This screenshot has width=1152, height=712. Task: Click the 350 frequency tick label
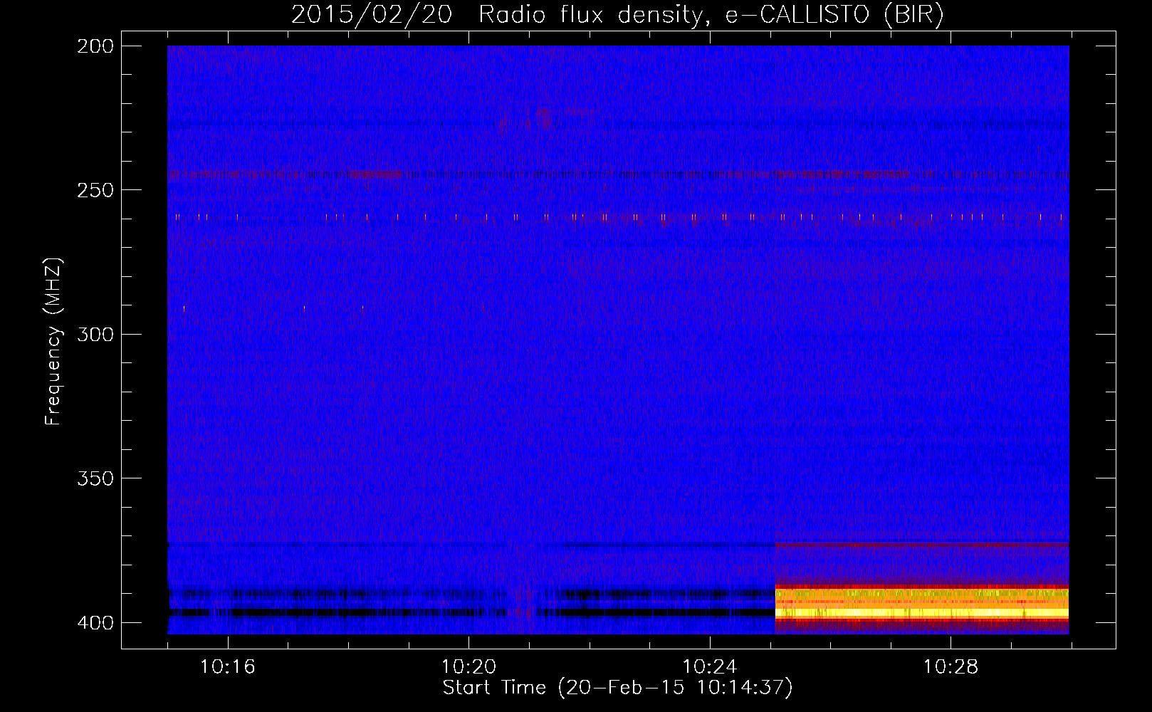95,478
